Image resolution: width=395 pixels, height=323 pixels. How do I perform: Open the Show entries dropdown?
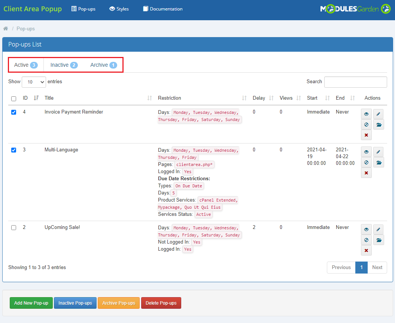[34, 82]
